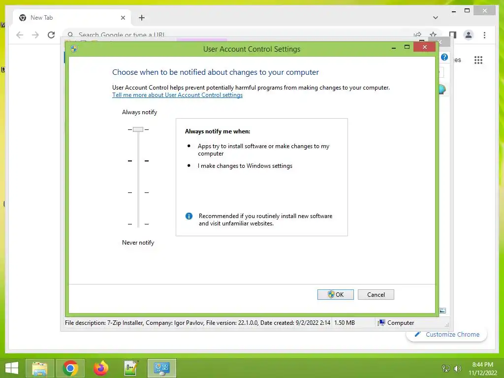The height and width of the screenshot is (378, 504).
Task: Set slider to the lowest tick near Never notify
Action: (138, 224)
